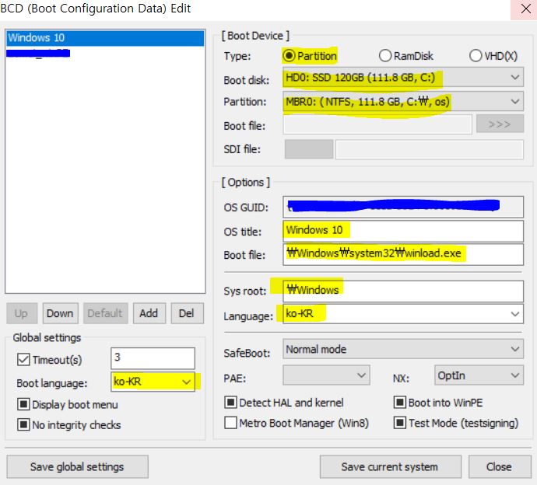Click the SDI file path field
Screen dimensions: 537x485
click(x=430, y=149)
